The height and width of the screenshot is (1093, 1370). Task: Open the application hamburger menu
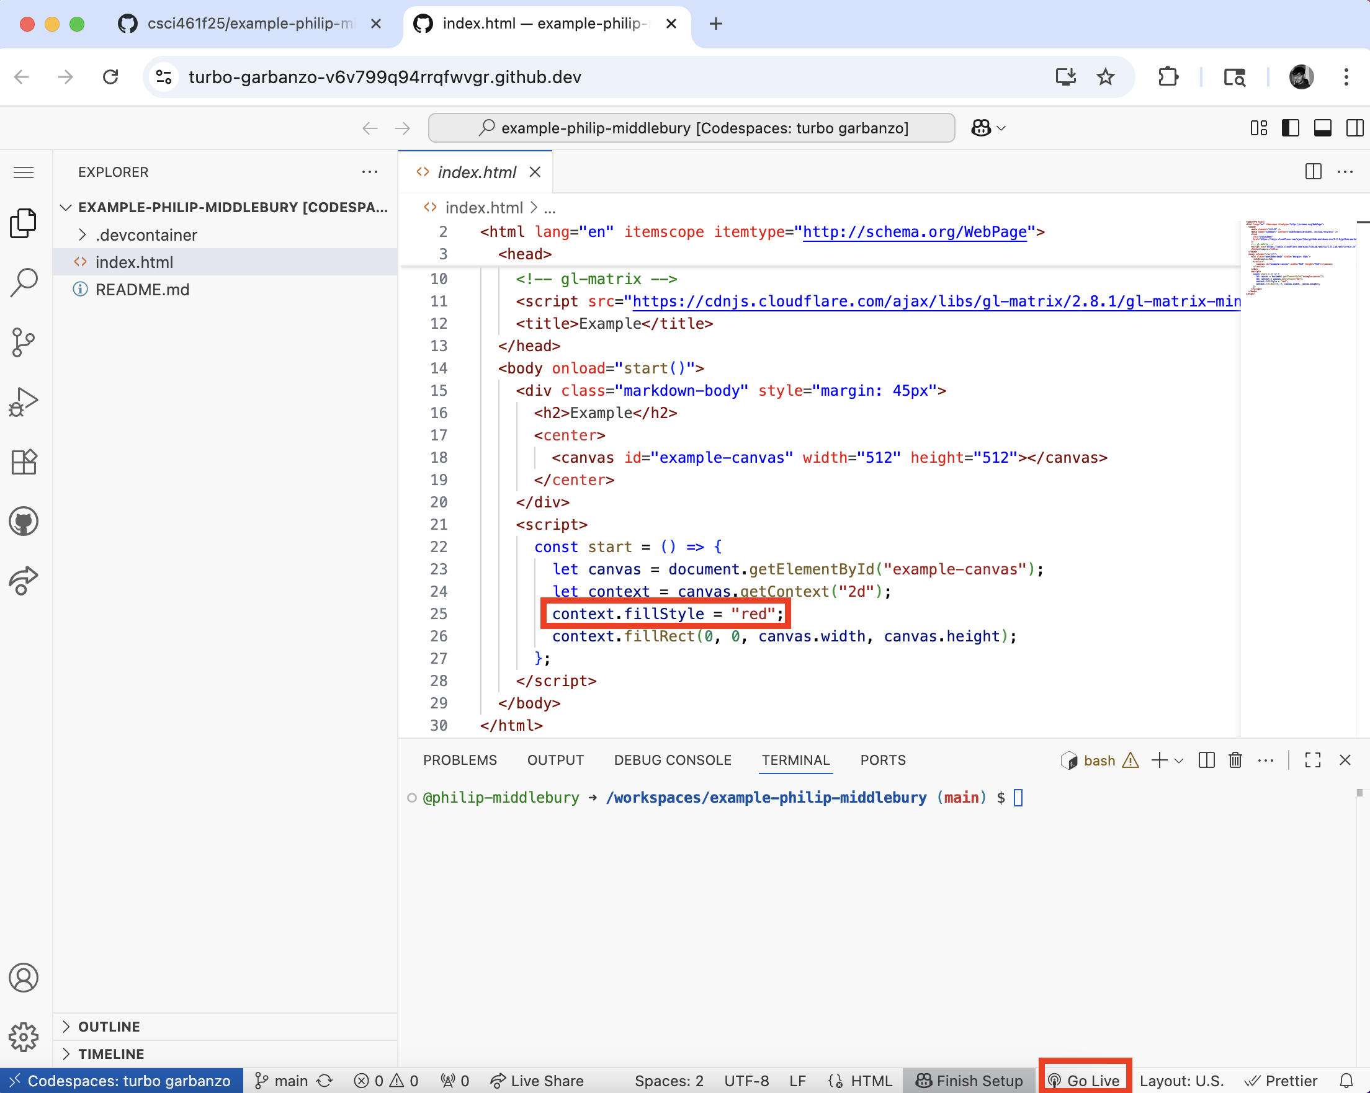click(x=24, y=172)
